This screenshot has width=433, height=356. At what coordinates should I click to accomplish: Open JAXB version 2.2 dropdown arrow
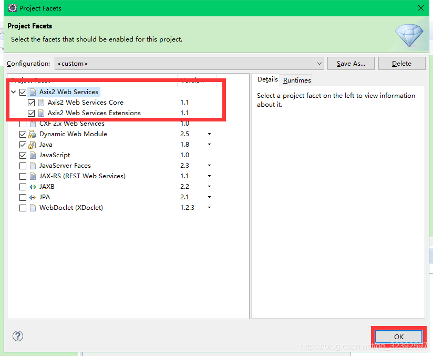(209, 187)
